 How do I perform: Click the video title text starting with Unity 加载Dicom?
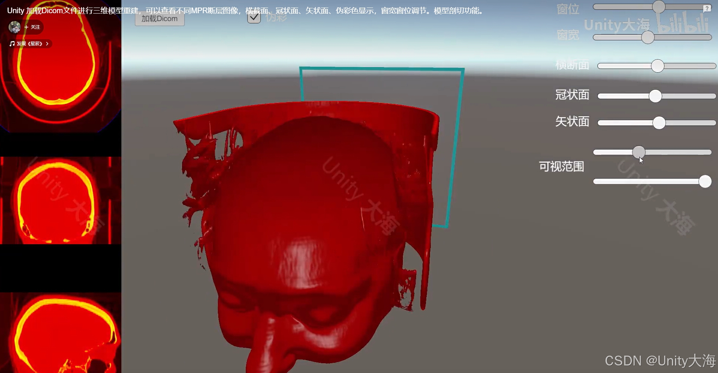(x=245, y=11)
